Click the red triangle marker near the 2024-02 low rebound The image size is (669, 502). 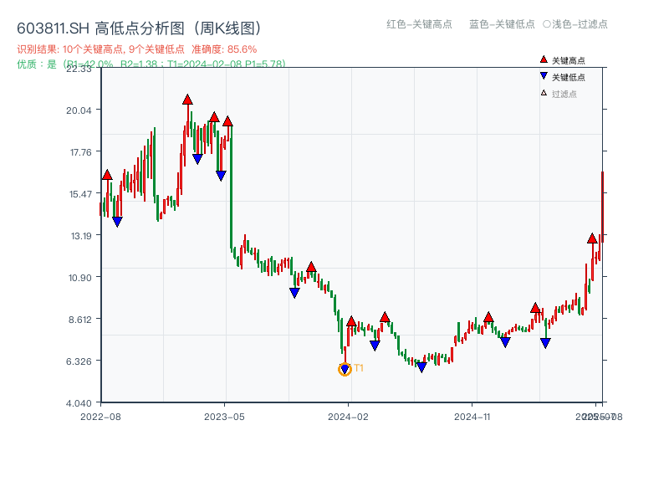click(x=350, y=320)
